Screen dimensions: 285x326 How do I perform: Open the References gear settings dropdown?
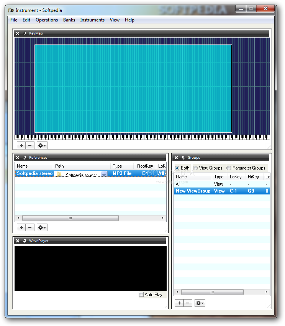coord(42,227)
